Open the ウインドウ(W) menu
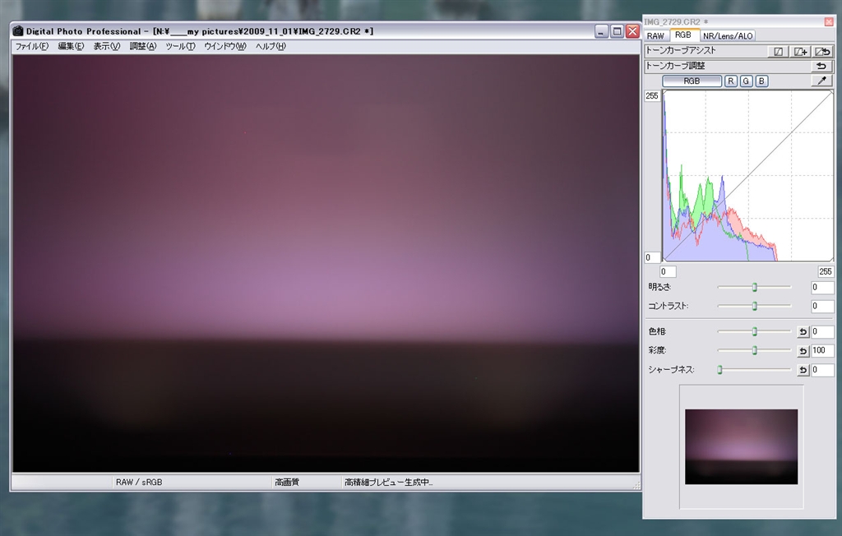The image size is (842, 536). 225,46
